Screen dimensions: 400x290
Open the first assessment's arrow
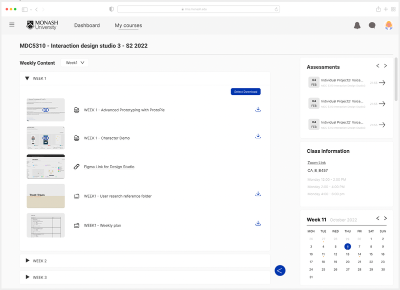tap(382, 83)
